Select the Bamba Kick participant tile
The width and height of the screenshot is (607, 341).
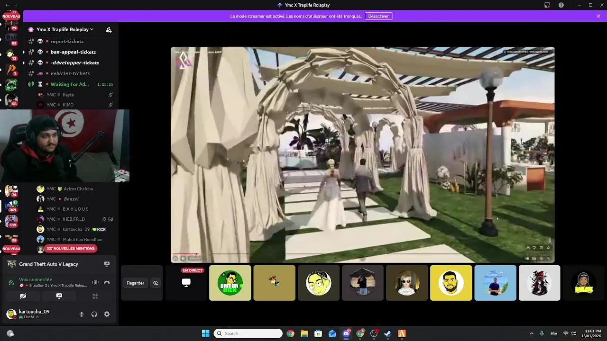tap(230, 283)
